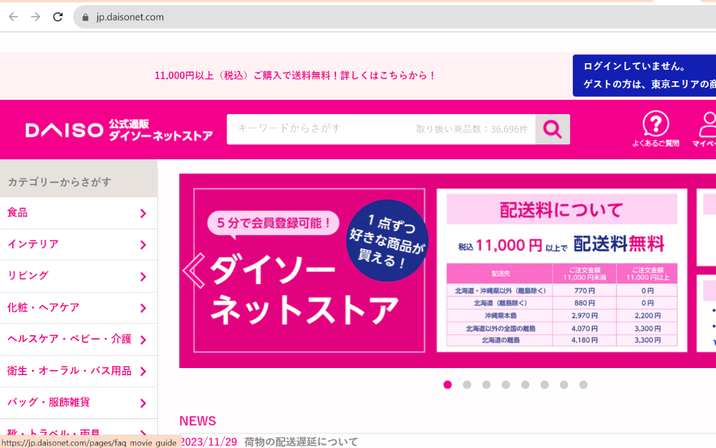
Task: Click the carousel previous arrow
Action: pos(194,271)
